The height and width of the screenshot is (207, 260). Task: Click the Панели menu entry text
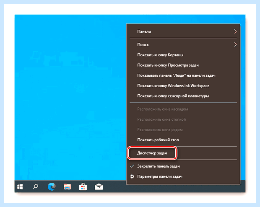click(144, 31)
